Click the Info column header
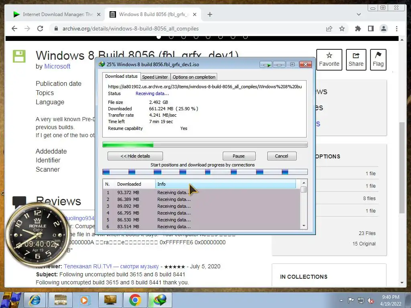Image resolution: width=411 pixels, height=308 pixels. click(x=226, y=184)
